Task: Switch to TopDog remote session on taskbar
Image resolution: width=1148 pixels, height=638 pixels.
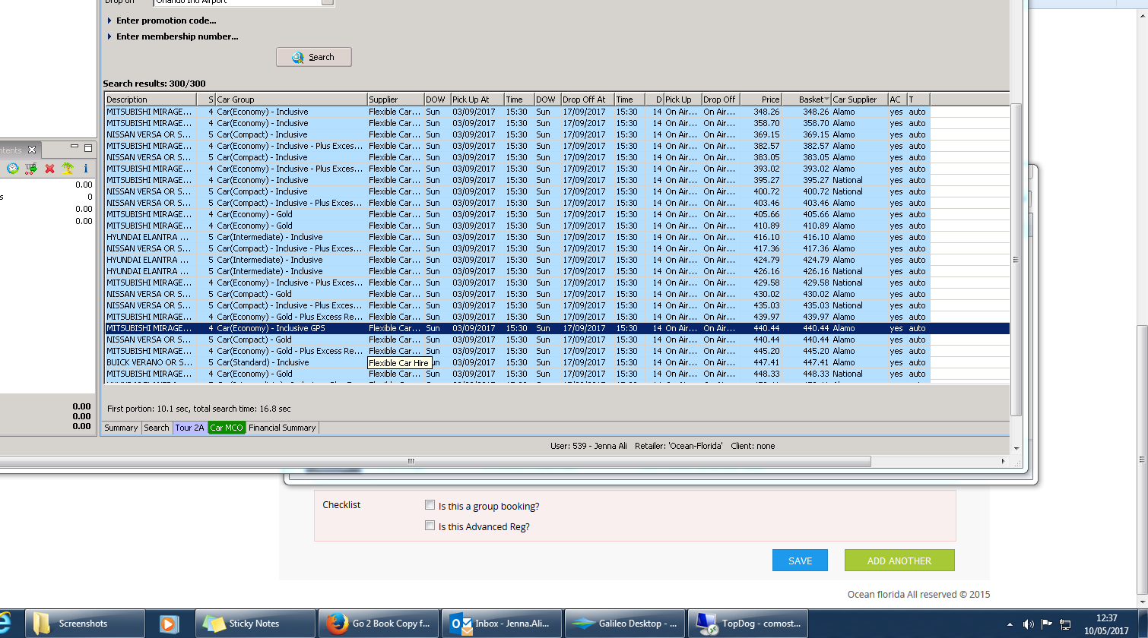Action: coord(747,624)
